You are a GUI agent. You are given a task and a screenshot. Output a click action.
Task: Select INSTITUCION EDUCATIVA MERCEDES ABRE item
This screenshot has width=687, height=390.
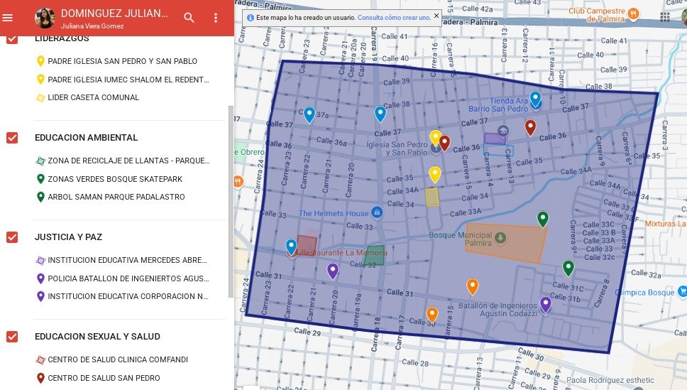pyautogui.click(x=122, y=260)
